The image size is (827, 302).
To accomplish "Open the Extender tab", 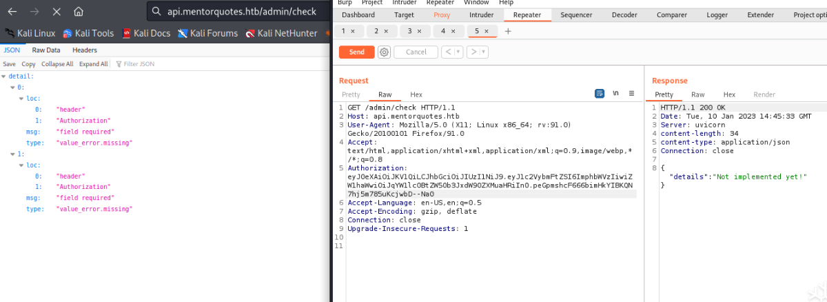I will click(760, 14).
